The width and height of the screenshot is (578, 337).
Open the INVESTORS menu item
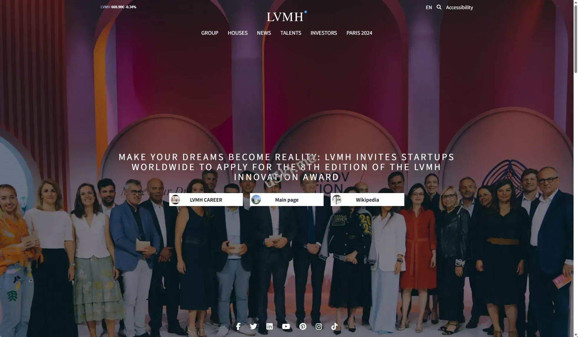tap(324, 33)
